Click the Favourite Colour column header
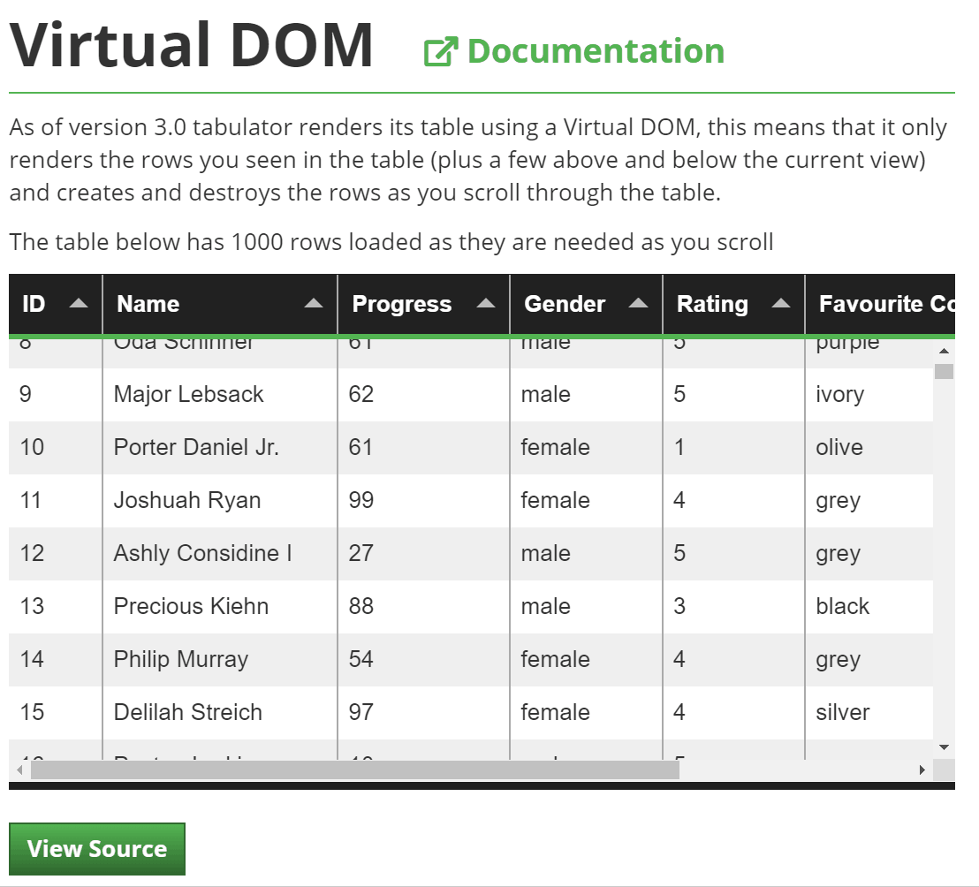 coord(880,304)
